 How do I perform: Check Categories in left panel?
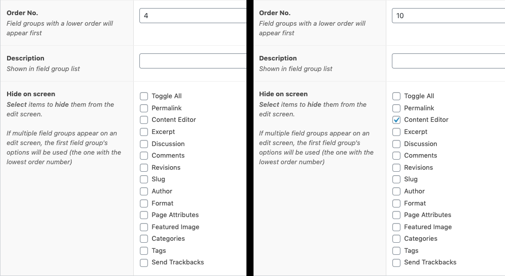[144, 239]
